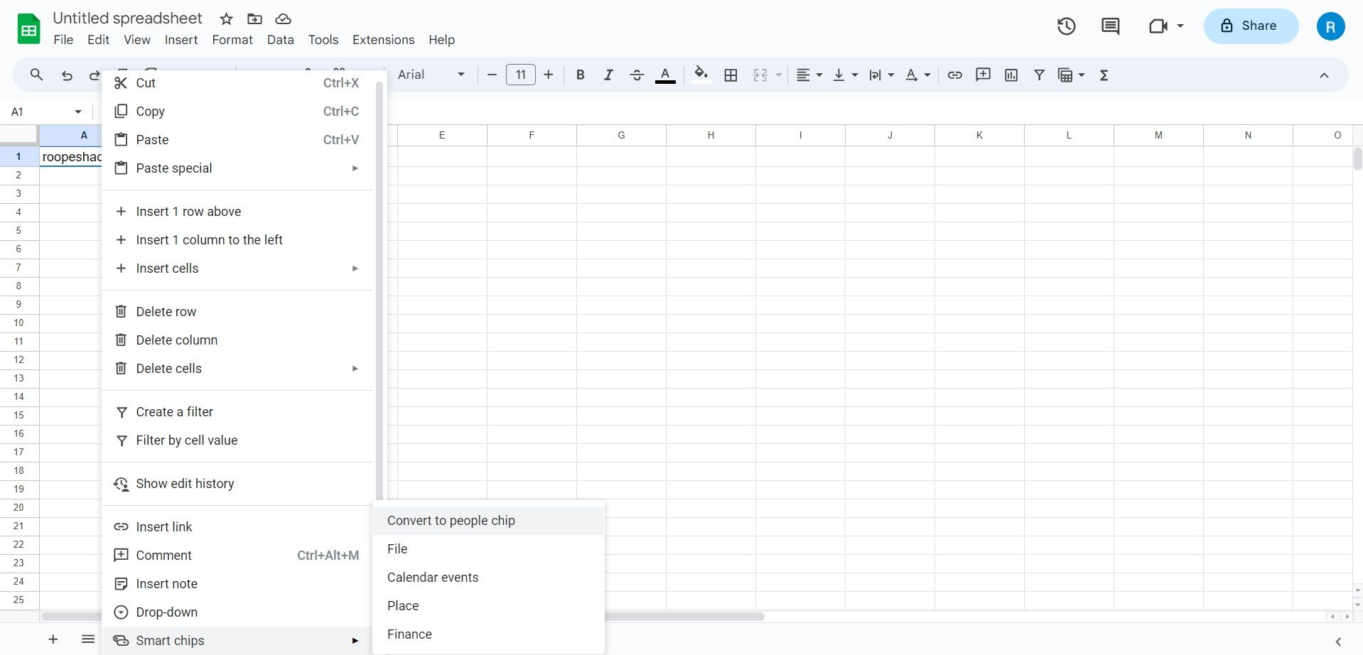Open the insert link toolbar icon
Image resolution: width=1363 pixels, height=655 pixels.
pos(954,75)
